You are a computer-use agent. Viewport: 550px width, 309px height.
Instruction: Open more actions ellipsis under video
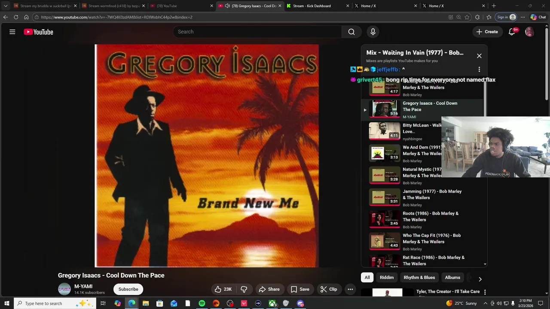pyautogui.click(x=350, y=289)
